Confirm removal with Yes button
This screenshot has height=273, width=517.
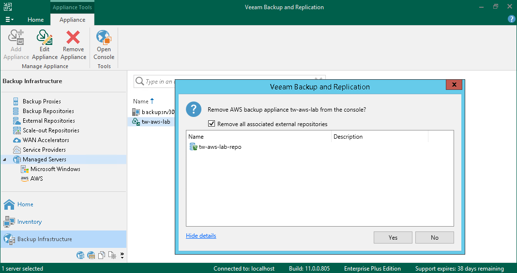[393, 237]
